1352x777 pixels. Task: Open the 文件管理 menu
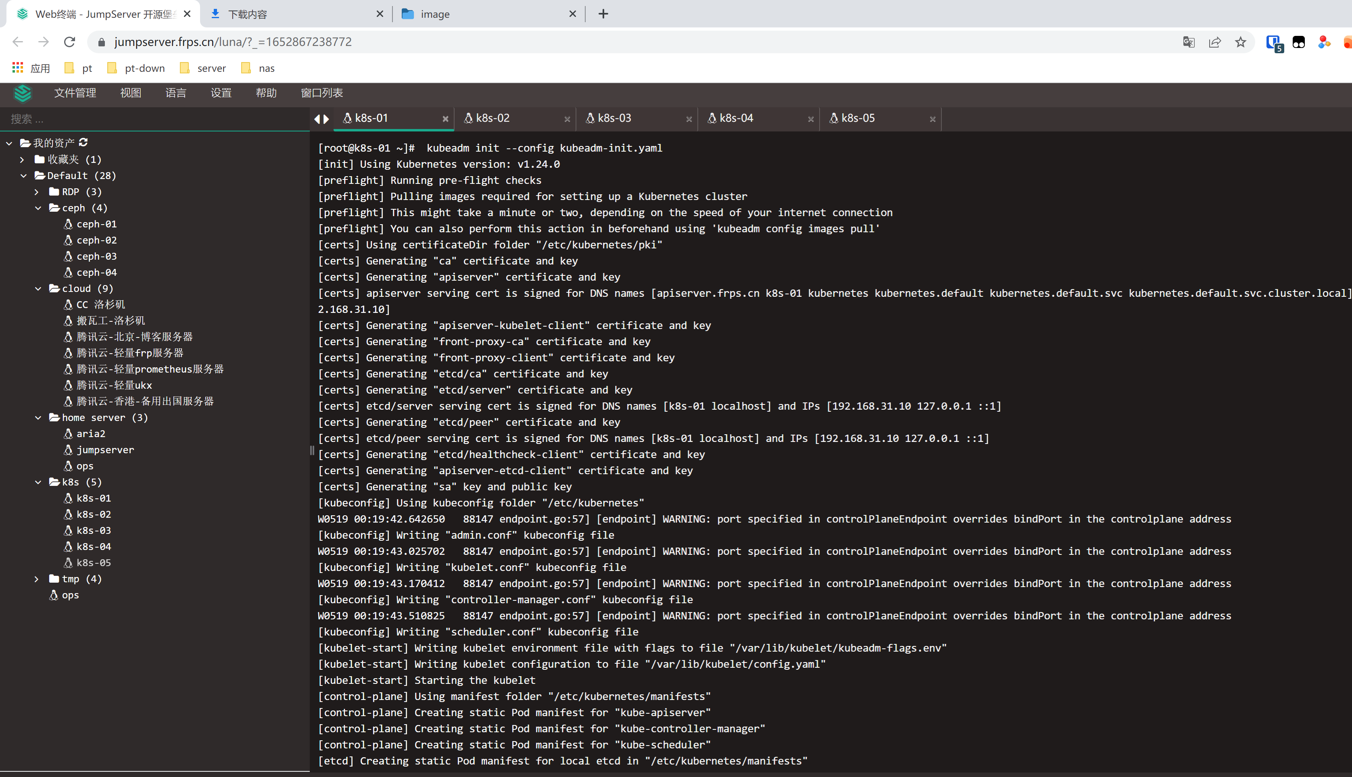click(75, 93)
